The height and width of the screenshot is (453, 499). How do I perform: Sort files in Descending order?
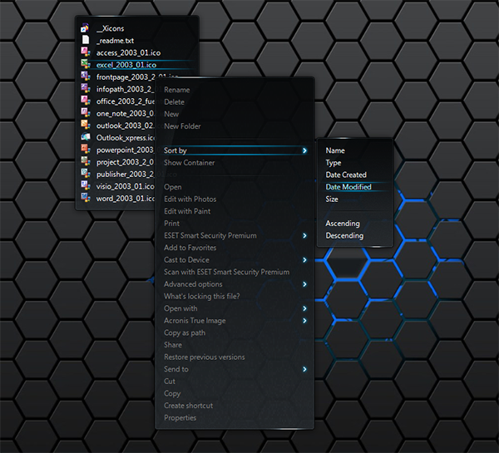[344, 235]
